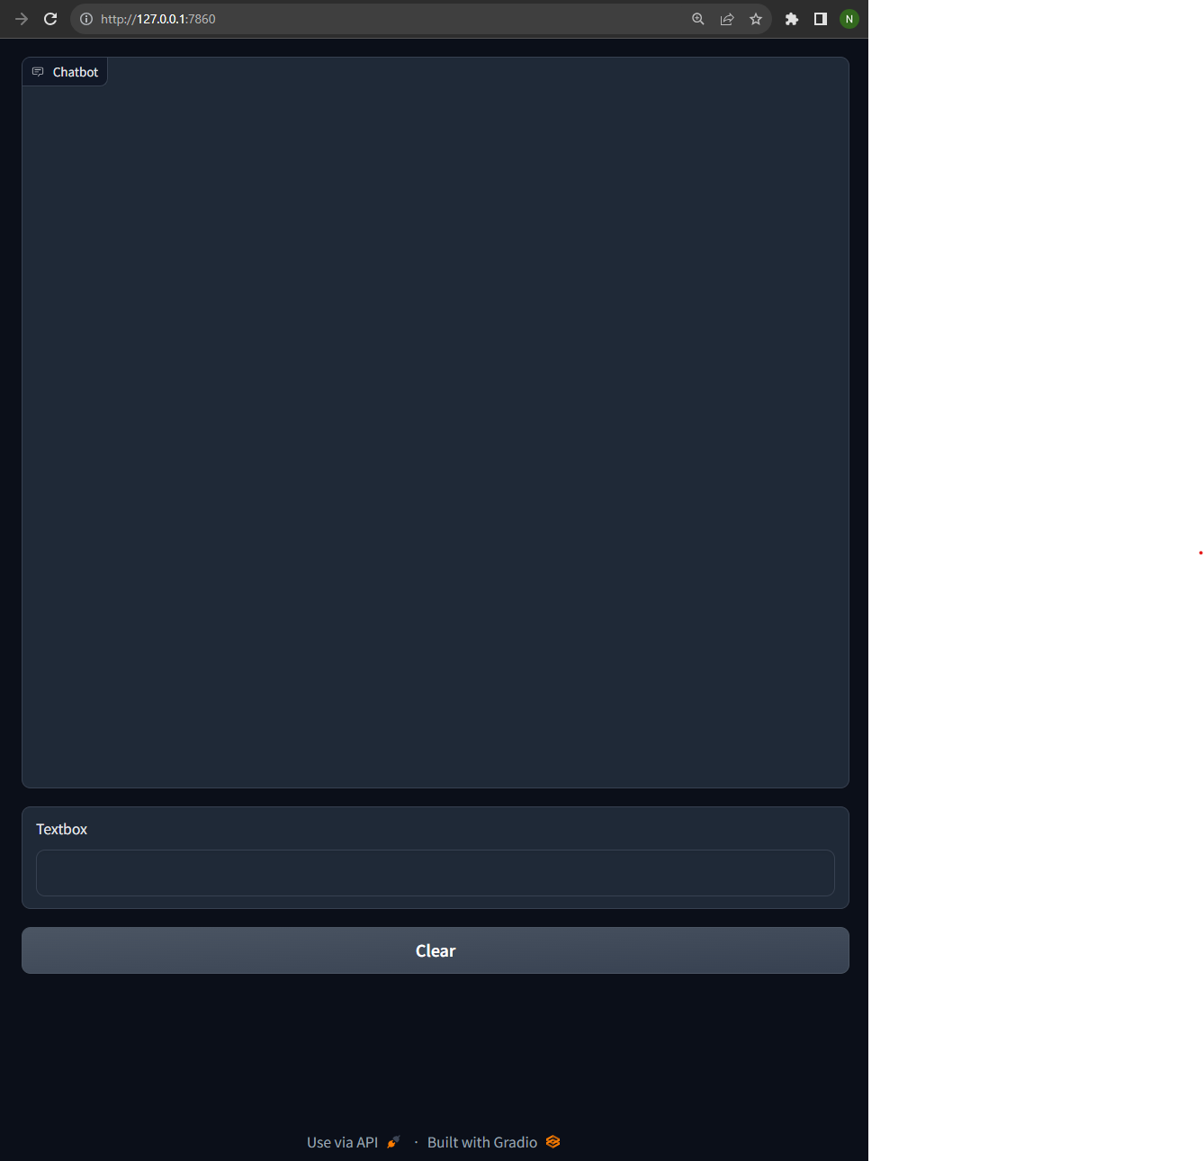Share this page using the share icon
The image size is (1204, 1161).
point(727,19)
